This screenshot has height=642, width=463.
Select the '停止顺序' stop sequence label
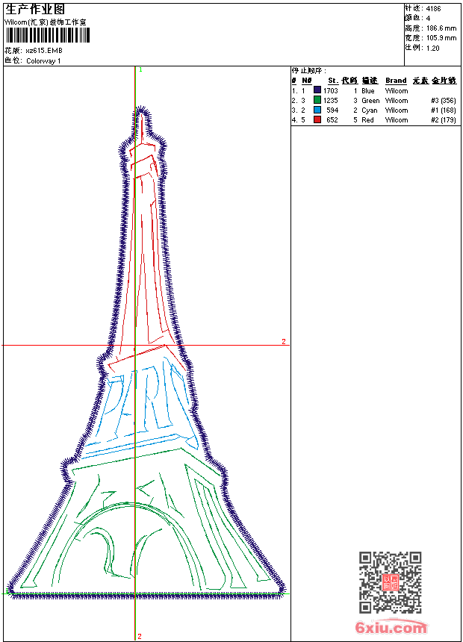309,71
